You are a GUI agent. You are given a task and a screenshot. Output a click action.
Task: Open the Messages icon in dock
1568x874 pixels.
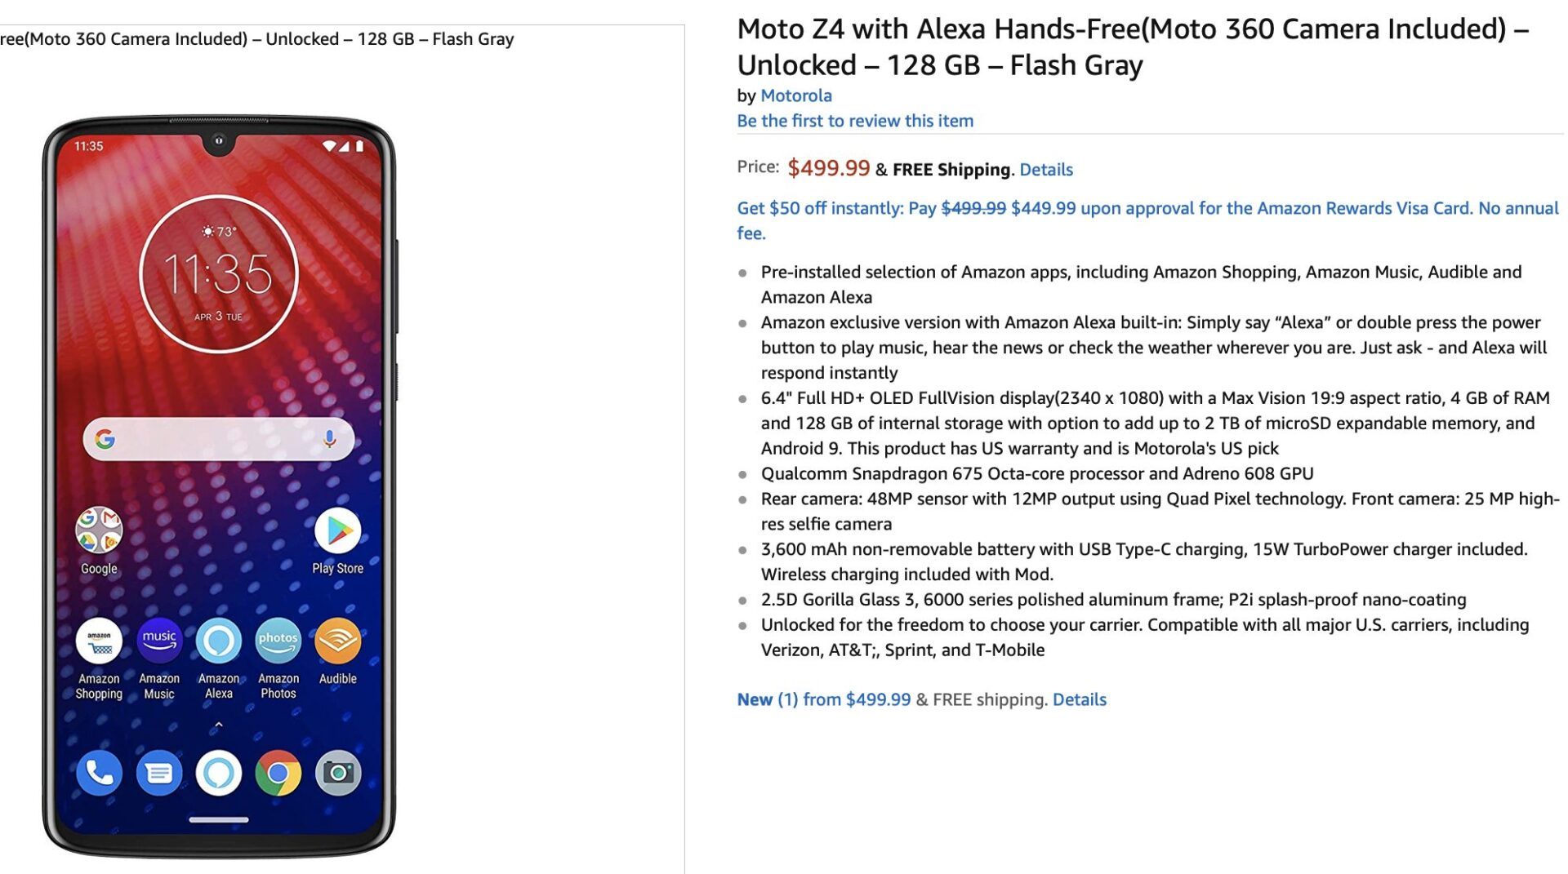pos(159,772)
